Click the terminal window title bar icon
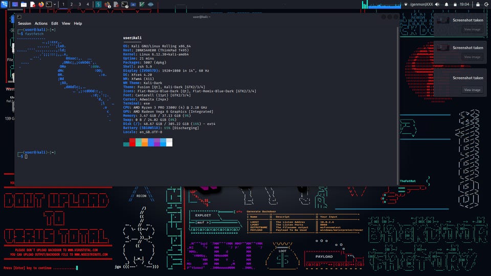This screenshot has height=276, width=491. pos(19,16)
